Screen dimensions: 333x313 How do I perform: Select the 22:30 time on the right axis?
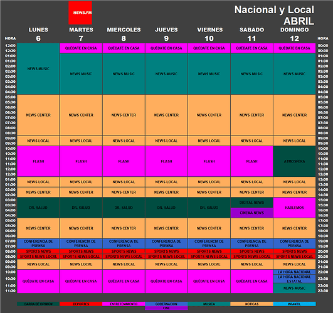323,279
